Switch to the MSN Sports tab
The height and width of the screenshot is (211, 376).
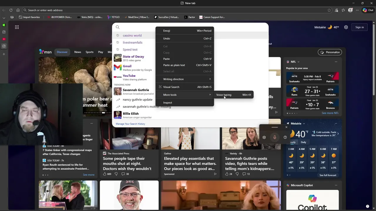(x=90, y=52)
